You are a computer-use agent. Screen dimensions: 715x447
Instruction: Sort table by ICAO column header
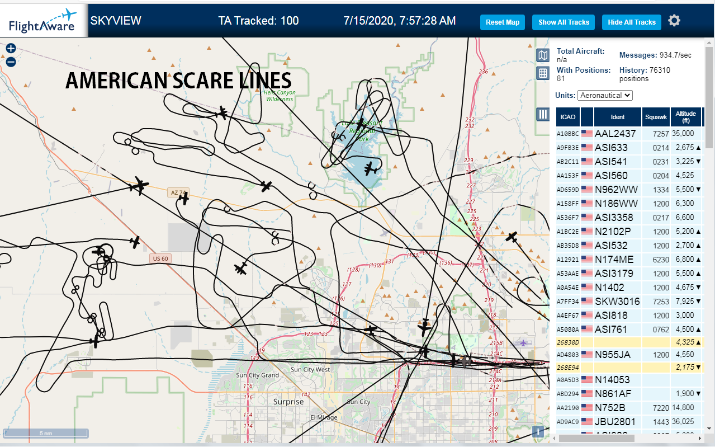pos(568,117)
